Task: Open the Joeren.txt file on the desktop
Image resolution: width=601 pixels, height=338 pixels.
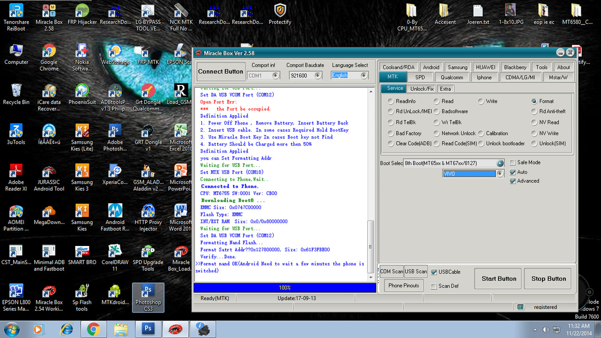Action: click(478, 14)
